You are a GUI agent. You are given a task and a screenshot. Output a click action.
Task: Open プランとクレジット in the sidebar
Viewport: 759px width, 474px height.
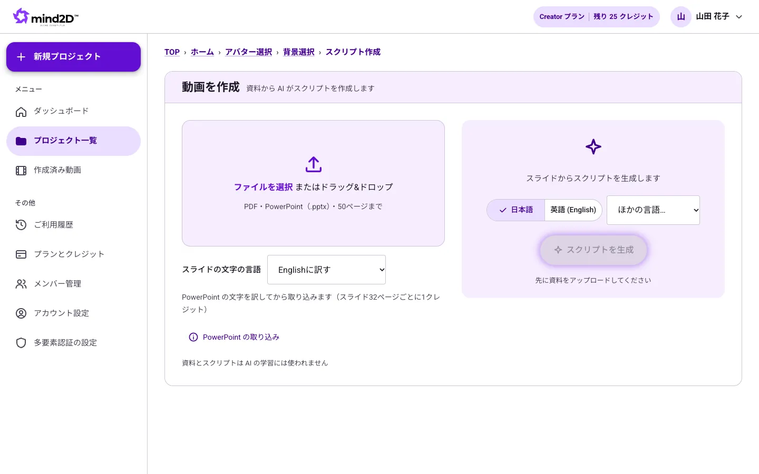coord(73,255)
